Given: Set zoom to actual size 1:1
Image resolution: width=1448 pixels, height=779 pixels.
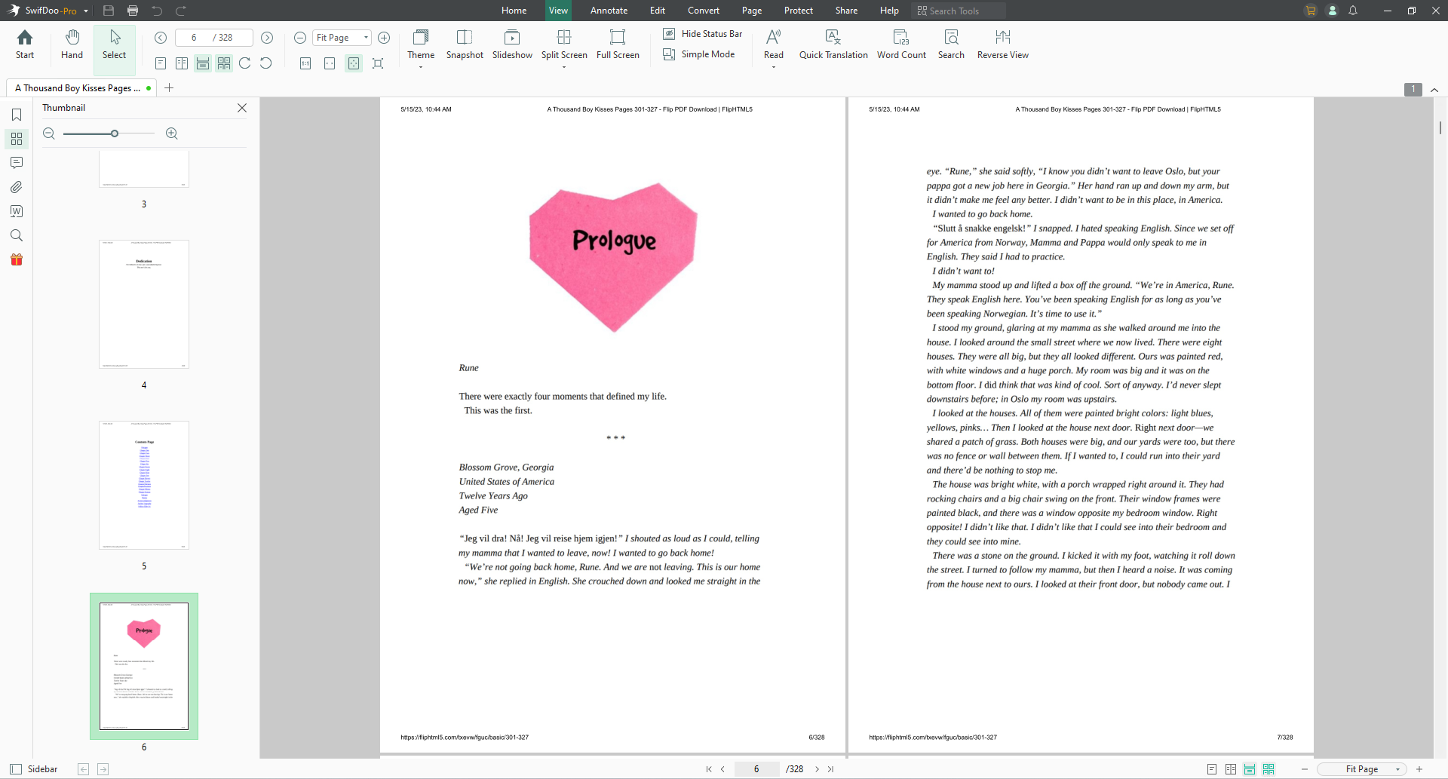Looking at the screenshot, I should 305,63.
